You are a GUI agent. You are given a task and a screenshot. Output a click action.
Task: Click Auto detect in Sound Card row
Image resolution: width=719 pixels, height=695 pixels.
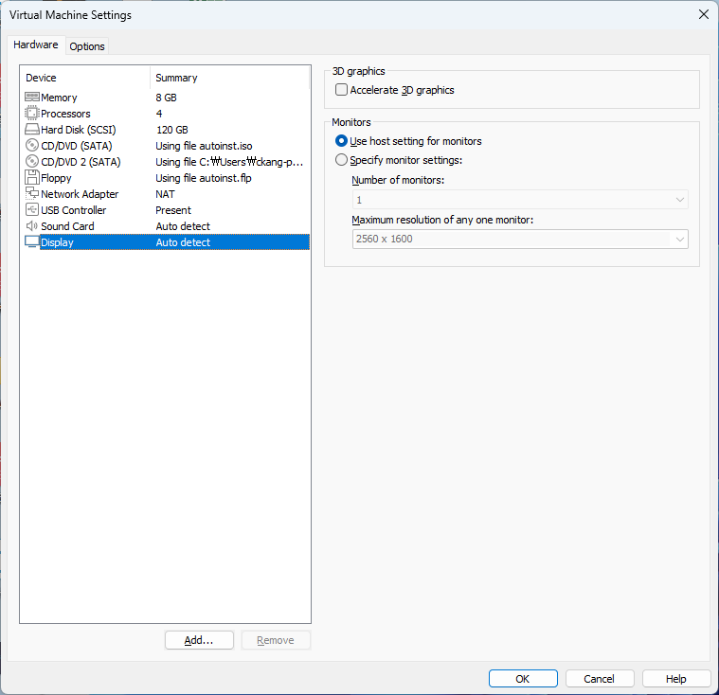coord(183,226)
